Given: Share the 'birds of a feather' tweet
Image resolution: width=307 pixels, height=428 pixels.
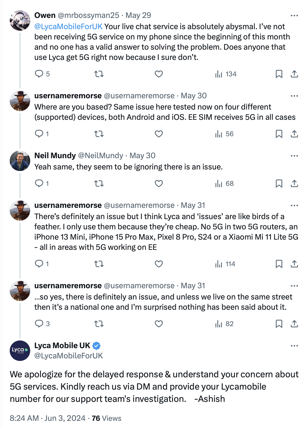Looking at the screenshot, I should point(294,264).
